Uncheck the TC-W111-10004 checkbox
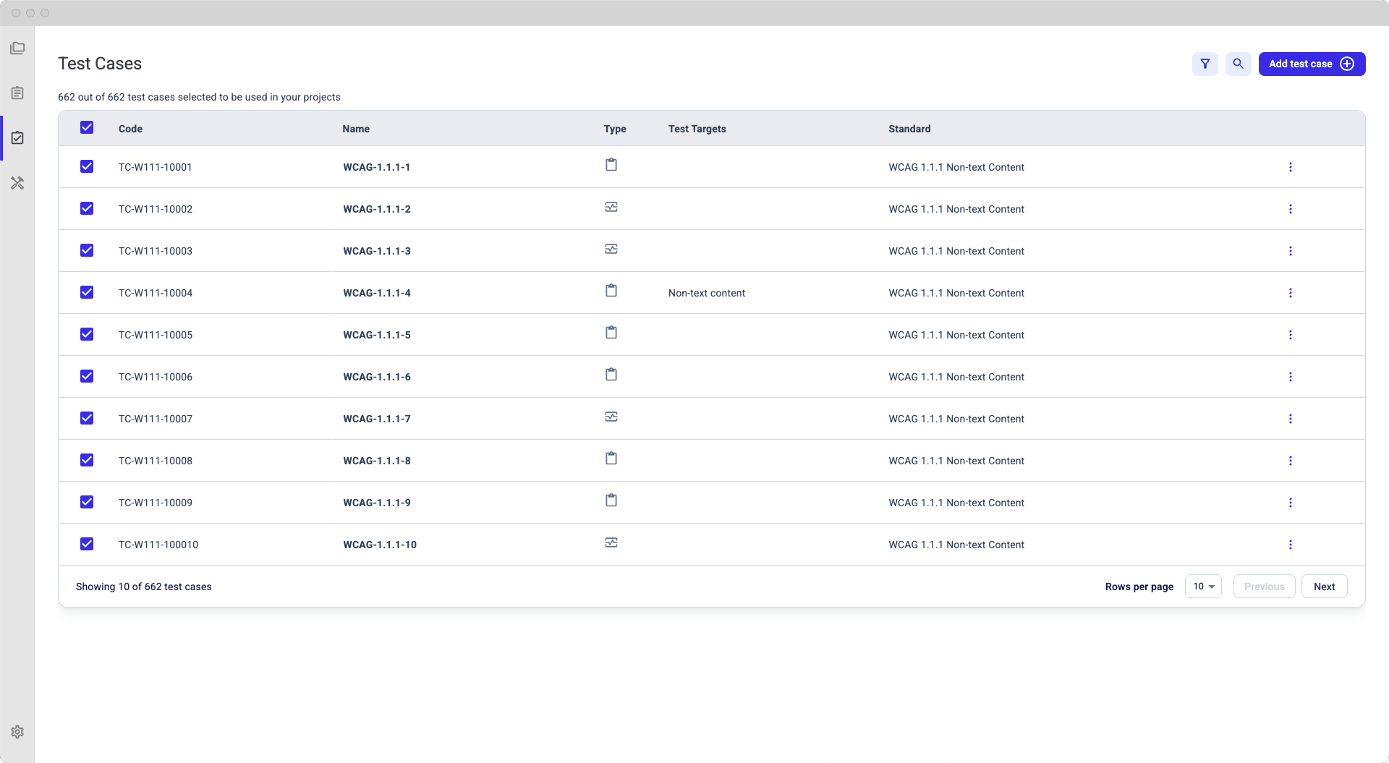Screen dimensions: 1389x763 (87, 292)
